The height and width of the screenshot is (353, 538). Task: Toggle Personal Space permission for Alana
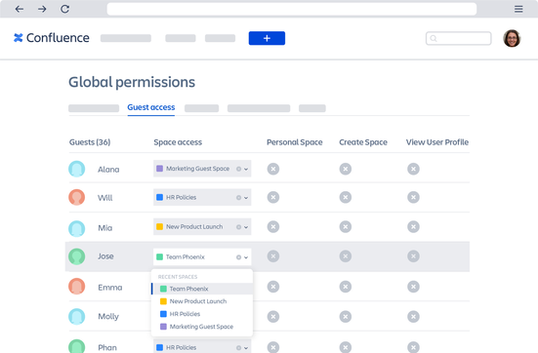[x=273, y=169]
